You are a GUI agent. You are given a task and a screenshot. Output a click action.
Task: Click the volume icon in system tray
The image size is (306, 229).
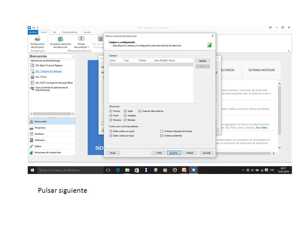(252, 170)
